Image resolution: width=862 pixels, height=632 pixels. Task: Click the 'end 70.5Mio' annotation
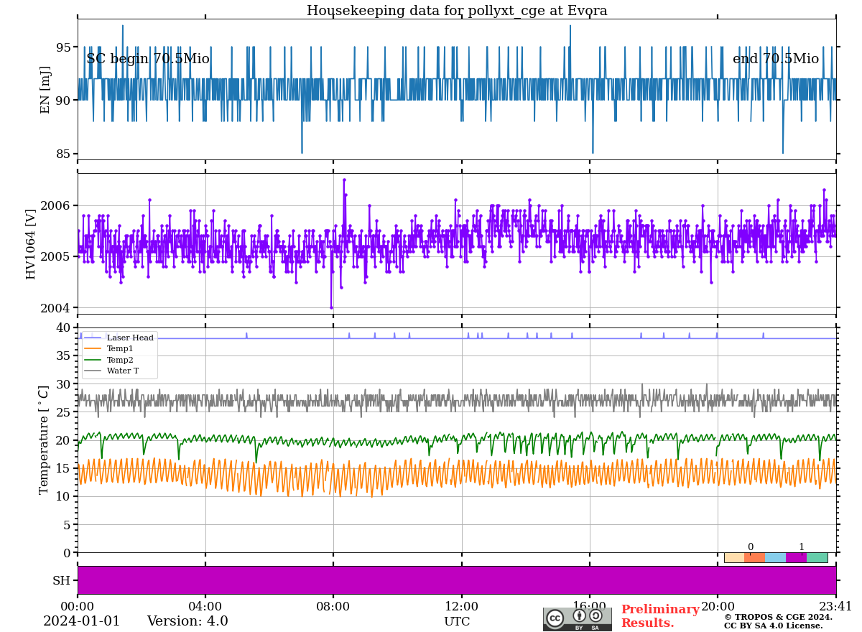776,59
